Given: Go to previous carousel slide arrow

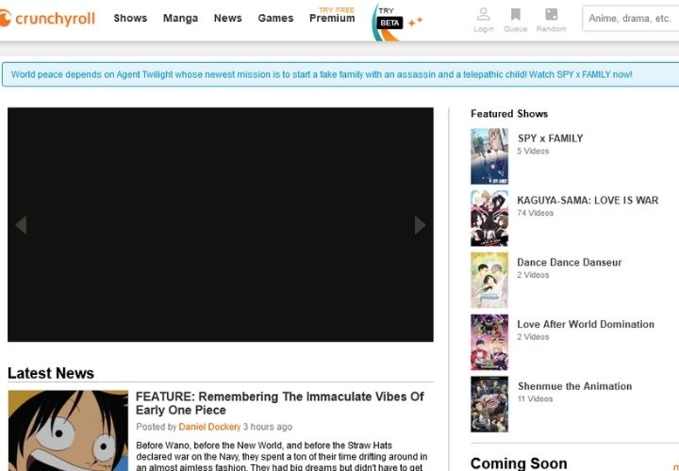Looking at the screenshot, I should point(21,225).
